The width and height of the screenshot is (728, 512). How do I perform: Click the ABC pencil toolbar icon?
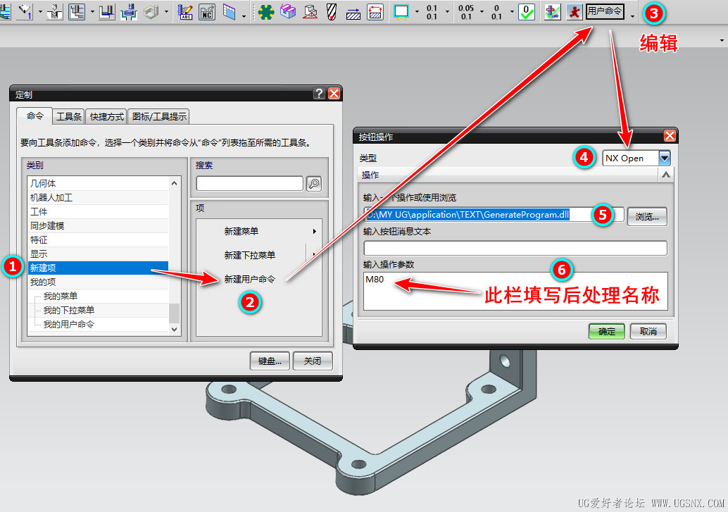(185, 11)
